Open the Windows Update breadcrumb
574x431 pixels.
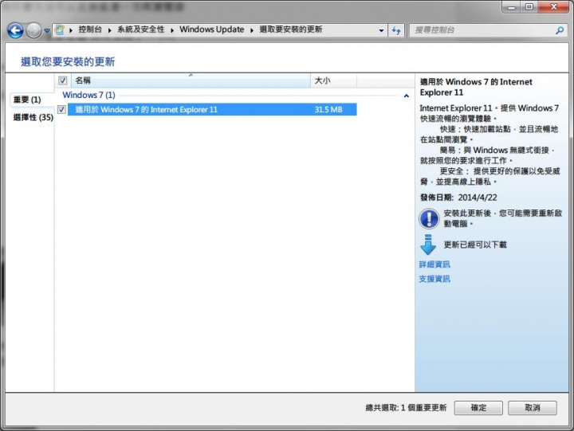click(x=211, y=29)
